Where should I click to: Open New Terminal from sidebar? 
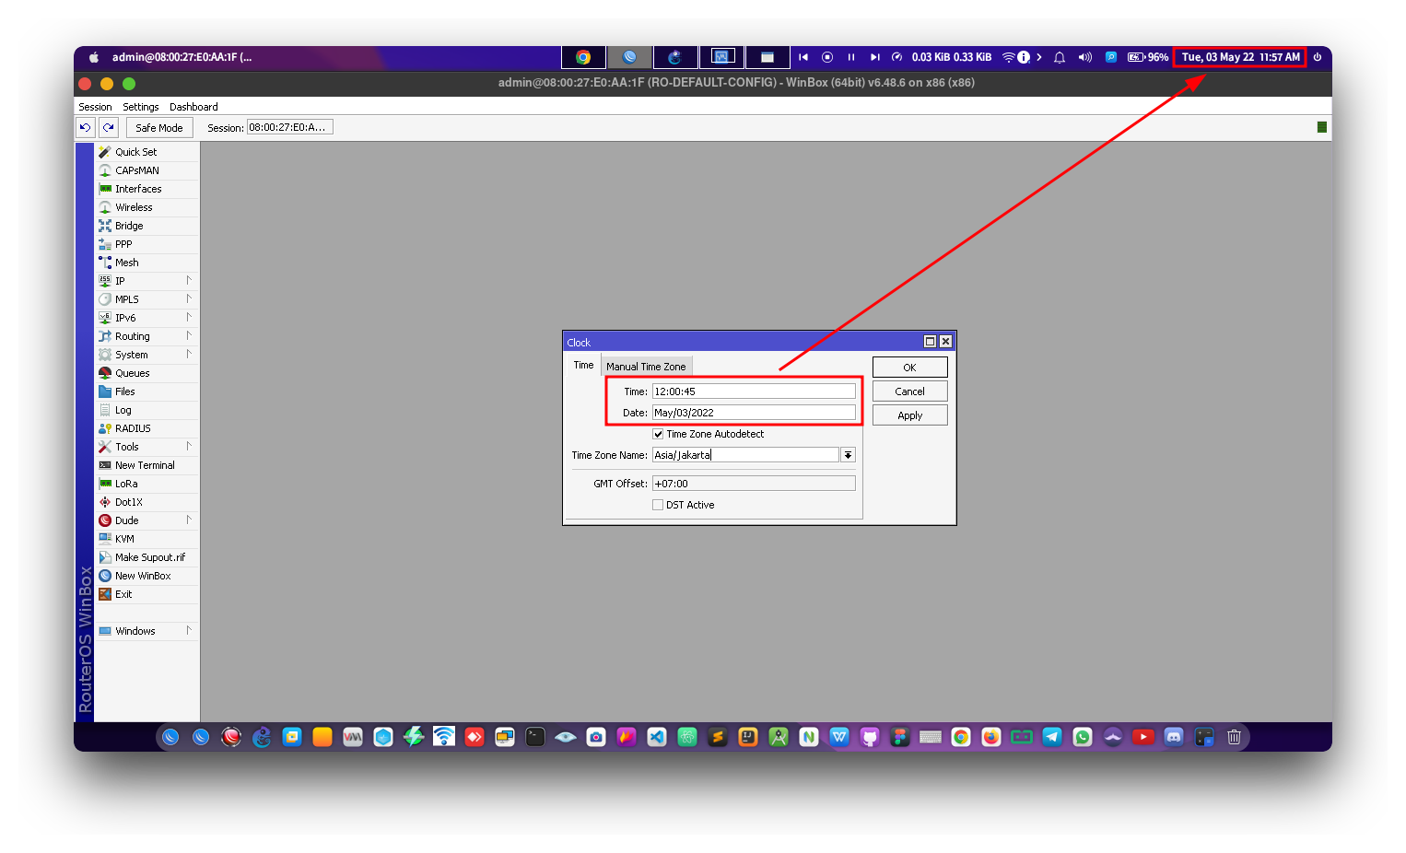pyautogui.click(x=145, y=465)
